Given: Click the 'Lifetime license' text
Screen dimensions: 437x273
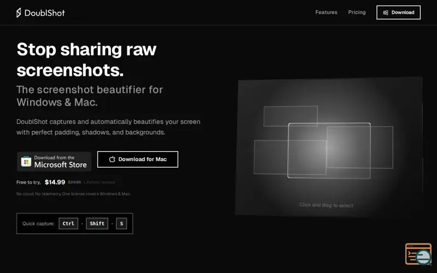Looking at the screenshot, I should (x=99, y=182).
